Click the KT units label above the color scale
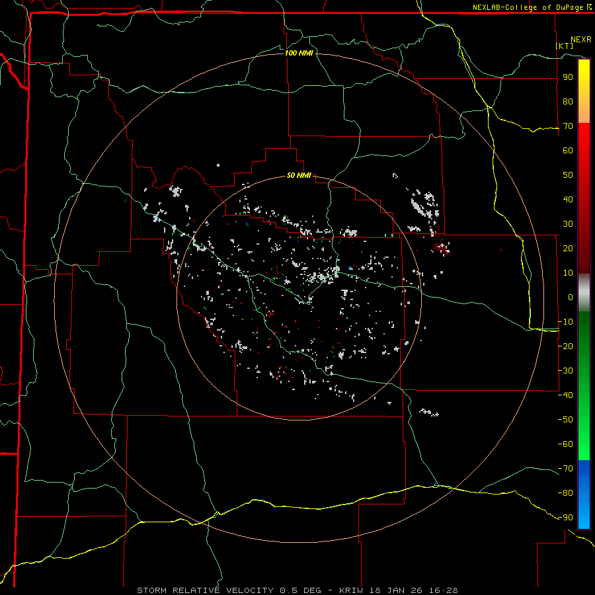Screen dimensions: 595x595 tap(565, 46)
